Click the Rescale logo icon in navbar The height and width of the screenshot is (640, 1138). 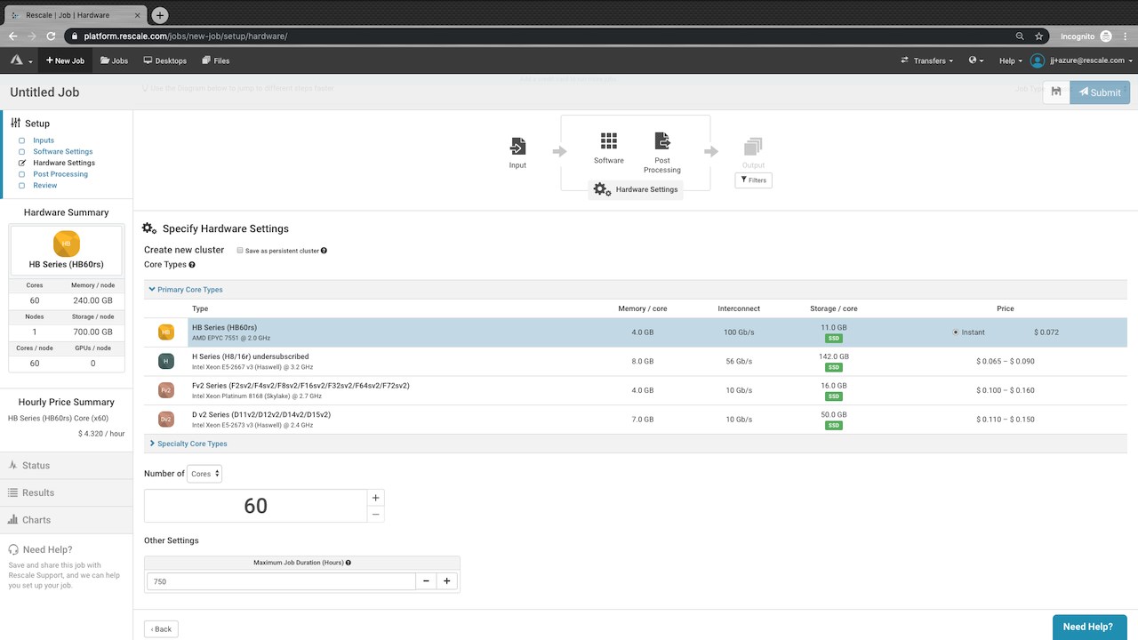click(x=17, y=60)
